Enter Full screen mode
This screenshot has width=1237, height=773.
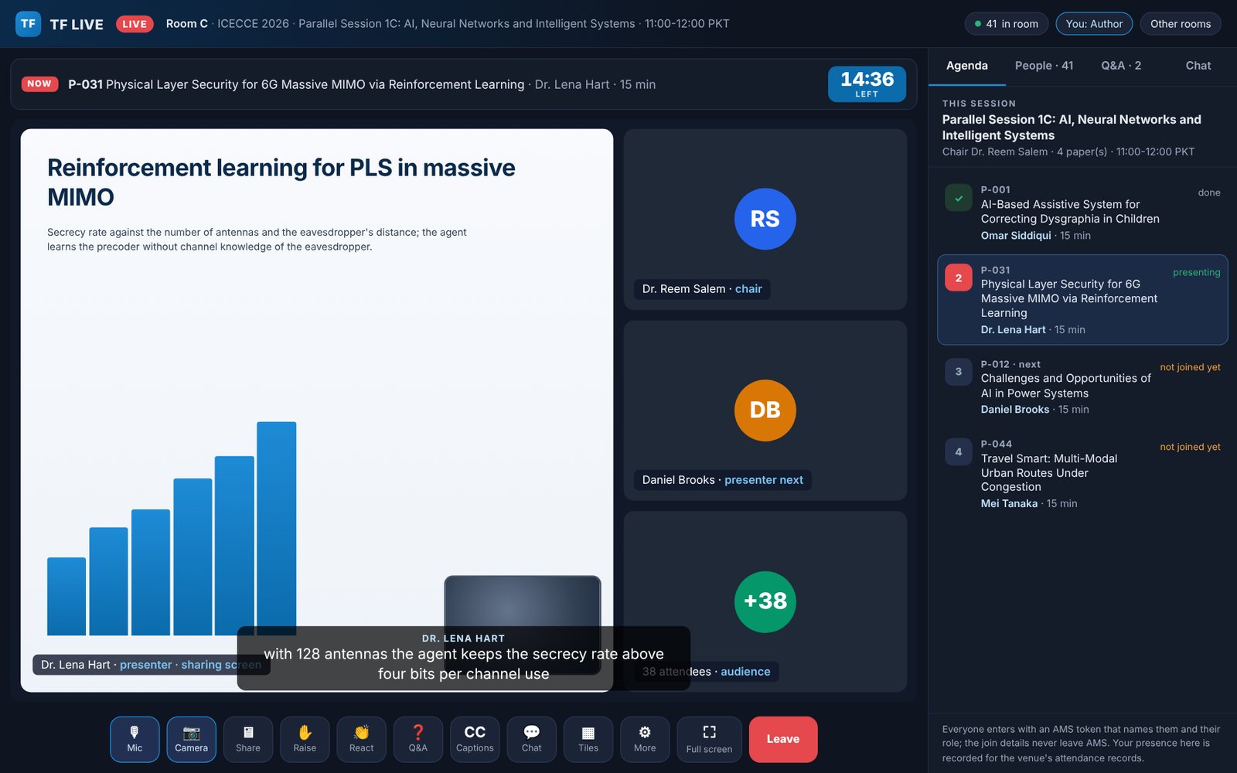click(x=709, y=739)
